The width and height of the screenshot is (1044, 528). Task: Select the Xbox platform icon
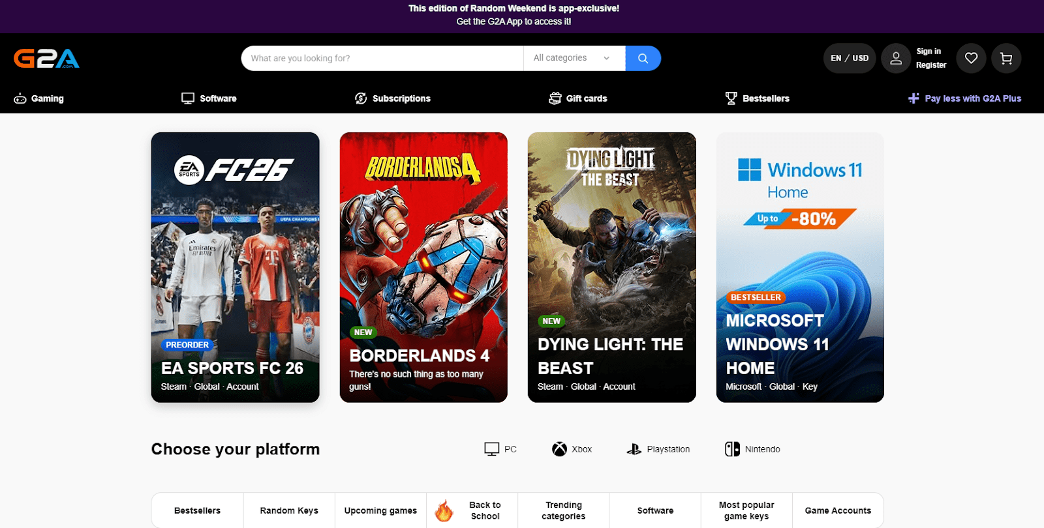(559, 449)
